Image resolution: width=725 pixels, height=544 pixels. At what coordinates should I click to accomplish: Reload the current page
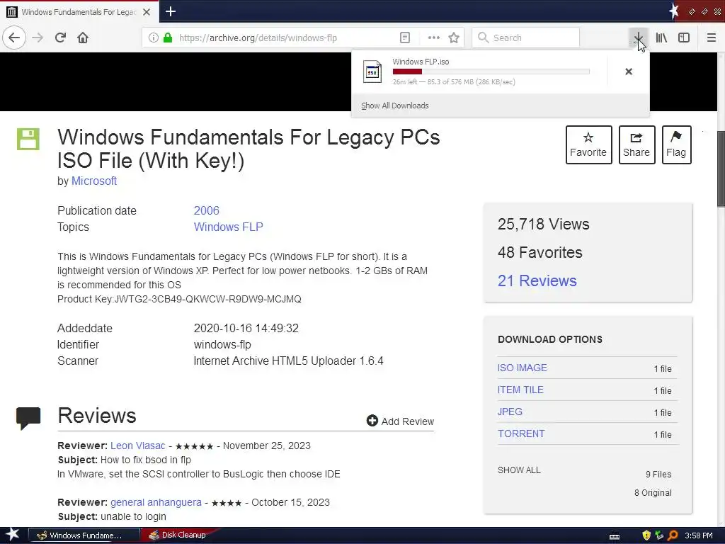click(x=60, y=38)
